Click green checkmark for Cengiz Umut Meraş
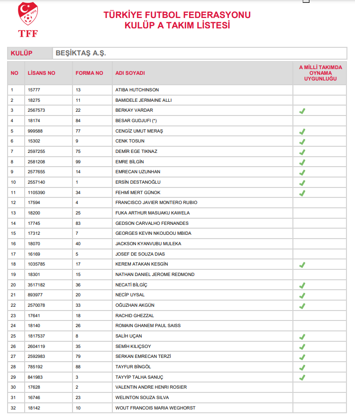The width and height of the screenshot is (355, 418). (x=302, y=132)
